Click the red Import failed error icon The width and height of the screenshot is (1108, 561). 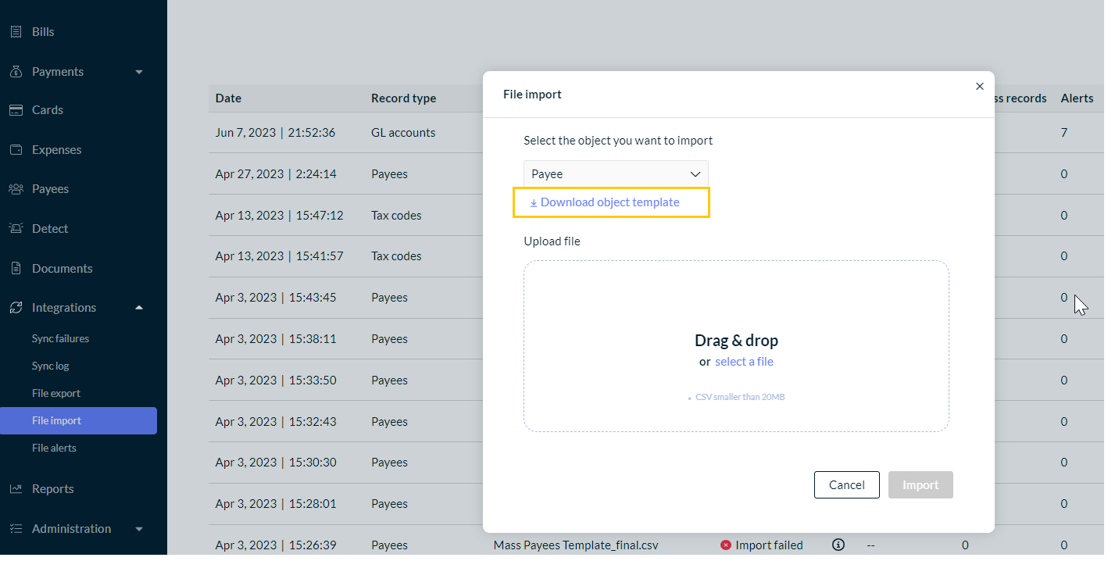pyautogui.click(x=726, y=545)
